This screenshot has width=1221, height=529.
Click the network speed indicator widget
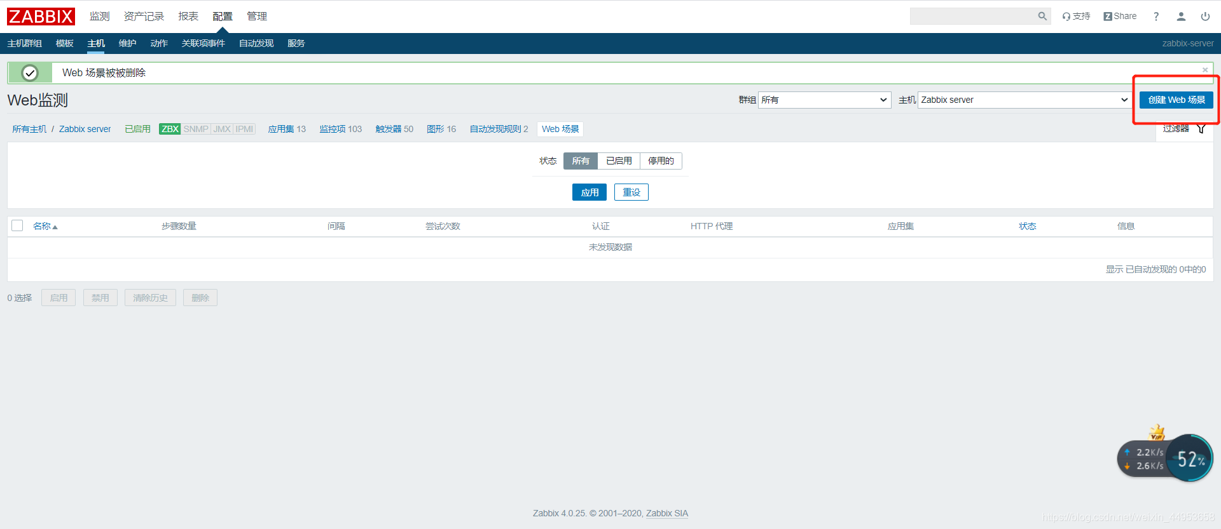click(1143, 459)
